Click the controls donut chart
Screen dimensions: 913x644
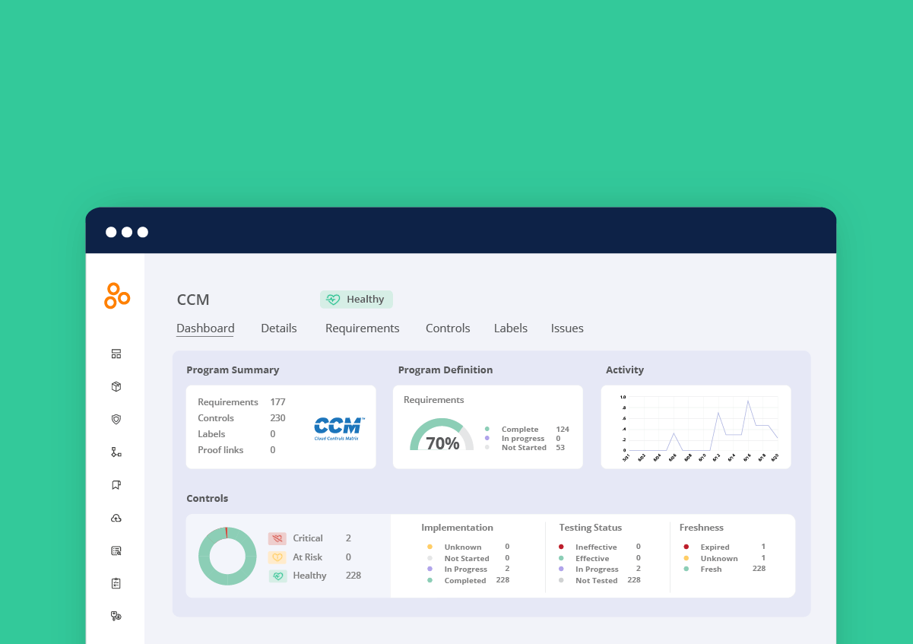pyautogui.click(x=227, y=556)
